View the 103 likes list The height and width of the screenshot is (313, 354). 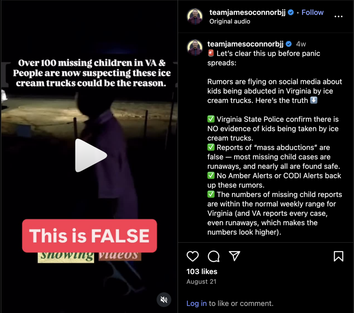point(202,271)
